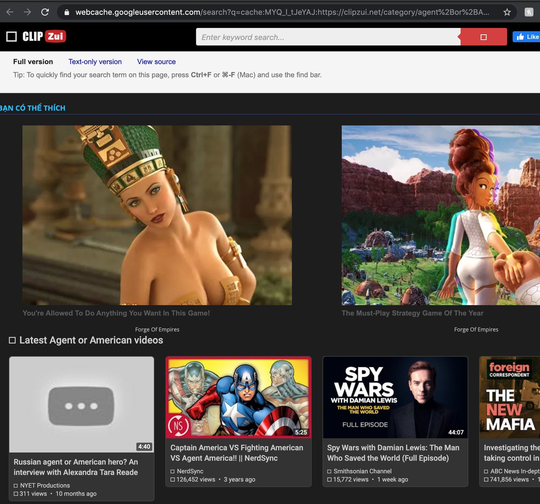The height and width of the screenshot is (504, 540).
Task: Open the Egyptian queen game ad image
Action: [157, 215]
